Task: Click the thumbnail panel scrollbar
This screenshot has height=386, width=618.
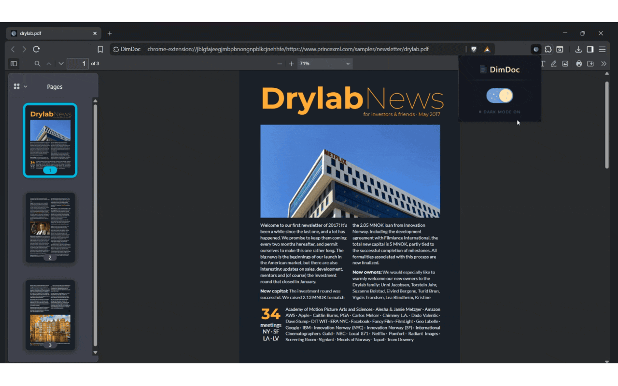Action: [x=95, y=225]
